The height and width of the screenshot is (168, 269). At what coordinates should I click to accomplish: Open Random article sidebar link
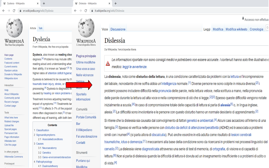(x=11, y=70)
